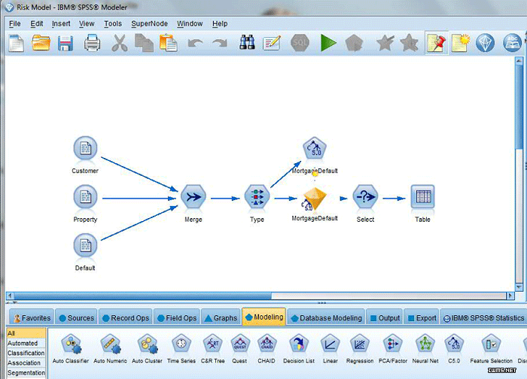Select the Table output node
Screen dimensions: 527x379
pos(423,197)
